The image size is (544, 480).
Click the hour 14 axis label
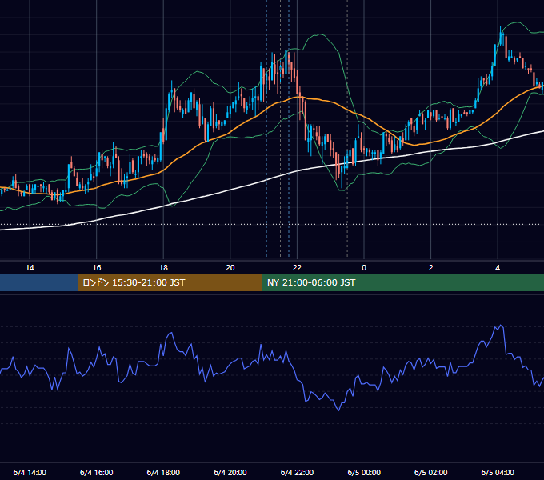(x=30, y=268)
